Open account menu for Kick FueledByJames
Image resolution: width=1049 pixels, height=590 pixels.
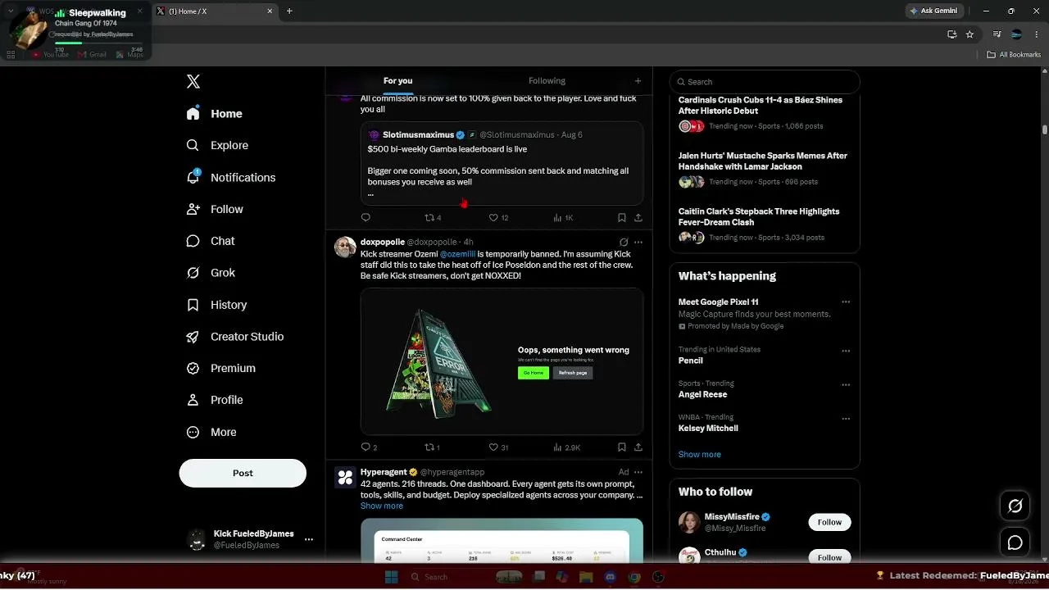click(x=251, y=539)
